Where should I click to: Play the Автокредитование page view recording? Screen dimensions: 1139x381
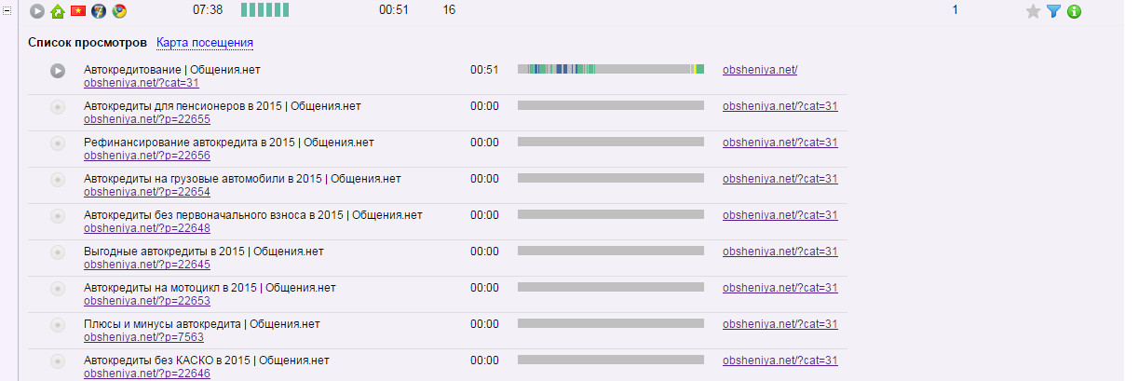[58, 70]
